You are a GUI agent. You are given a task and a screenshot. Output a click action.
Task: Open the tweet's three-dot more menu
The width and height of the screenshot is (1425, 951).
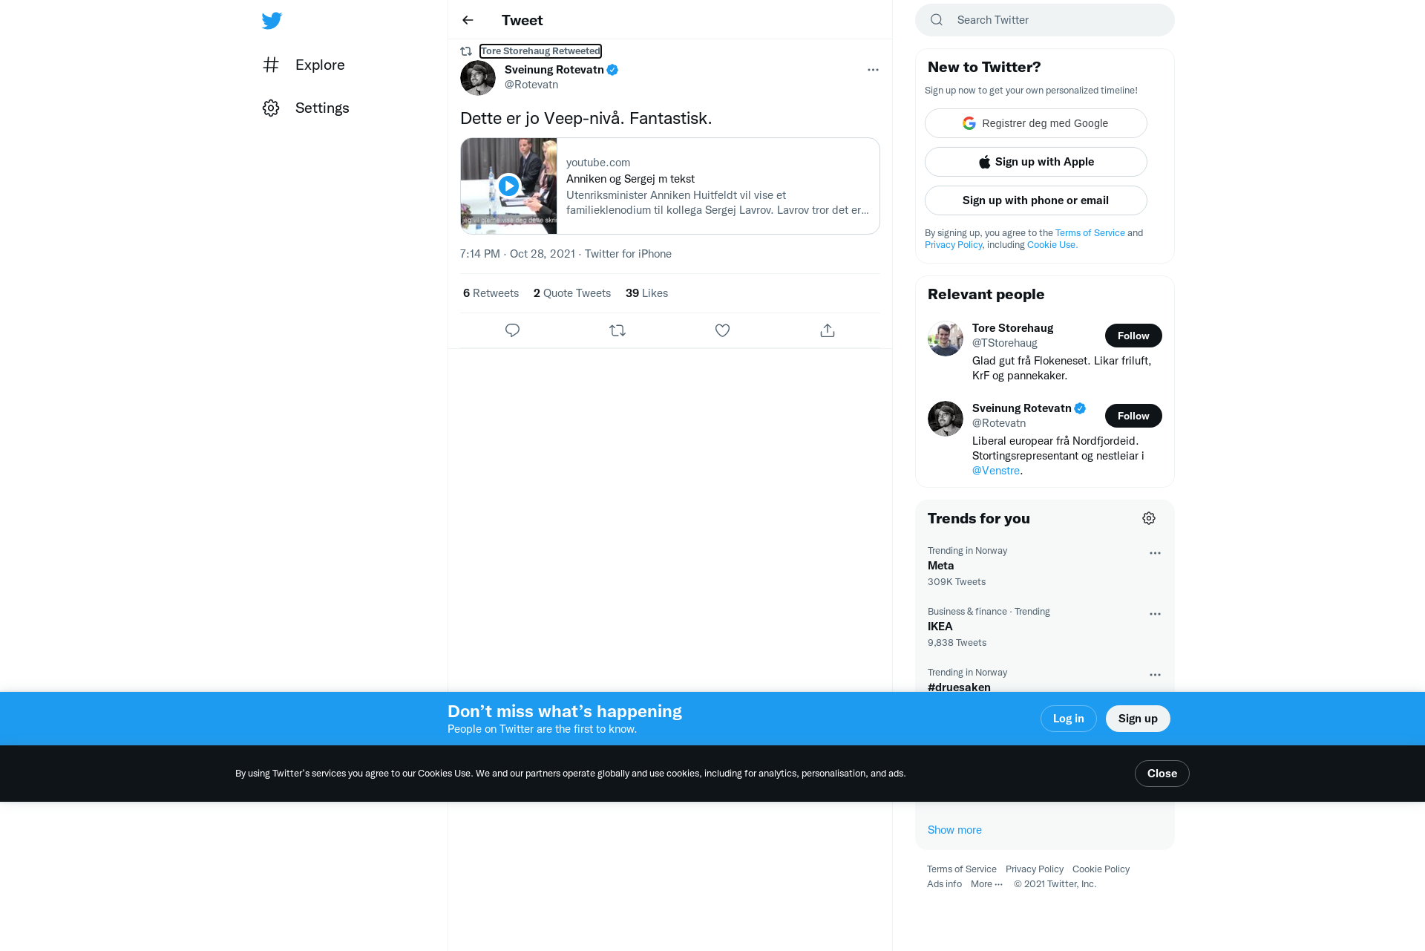[x=873, y=70]
